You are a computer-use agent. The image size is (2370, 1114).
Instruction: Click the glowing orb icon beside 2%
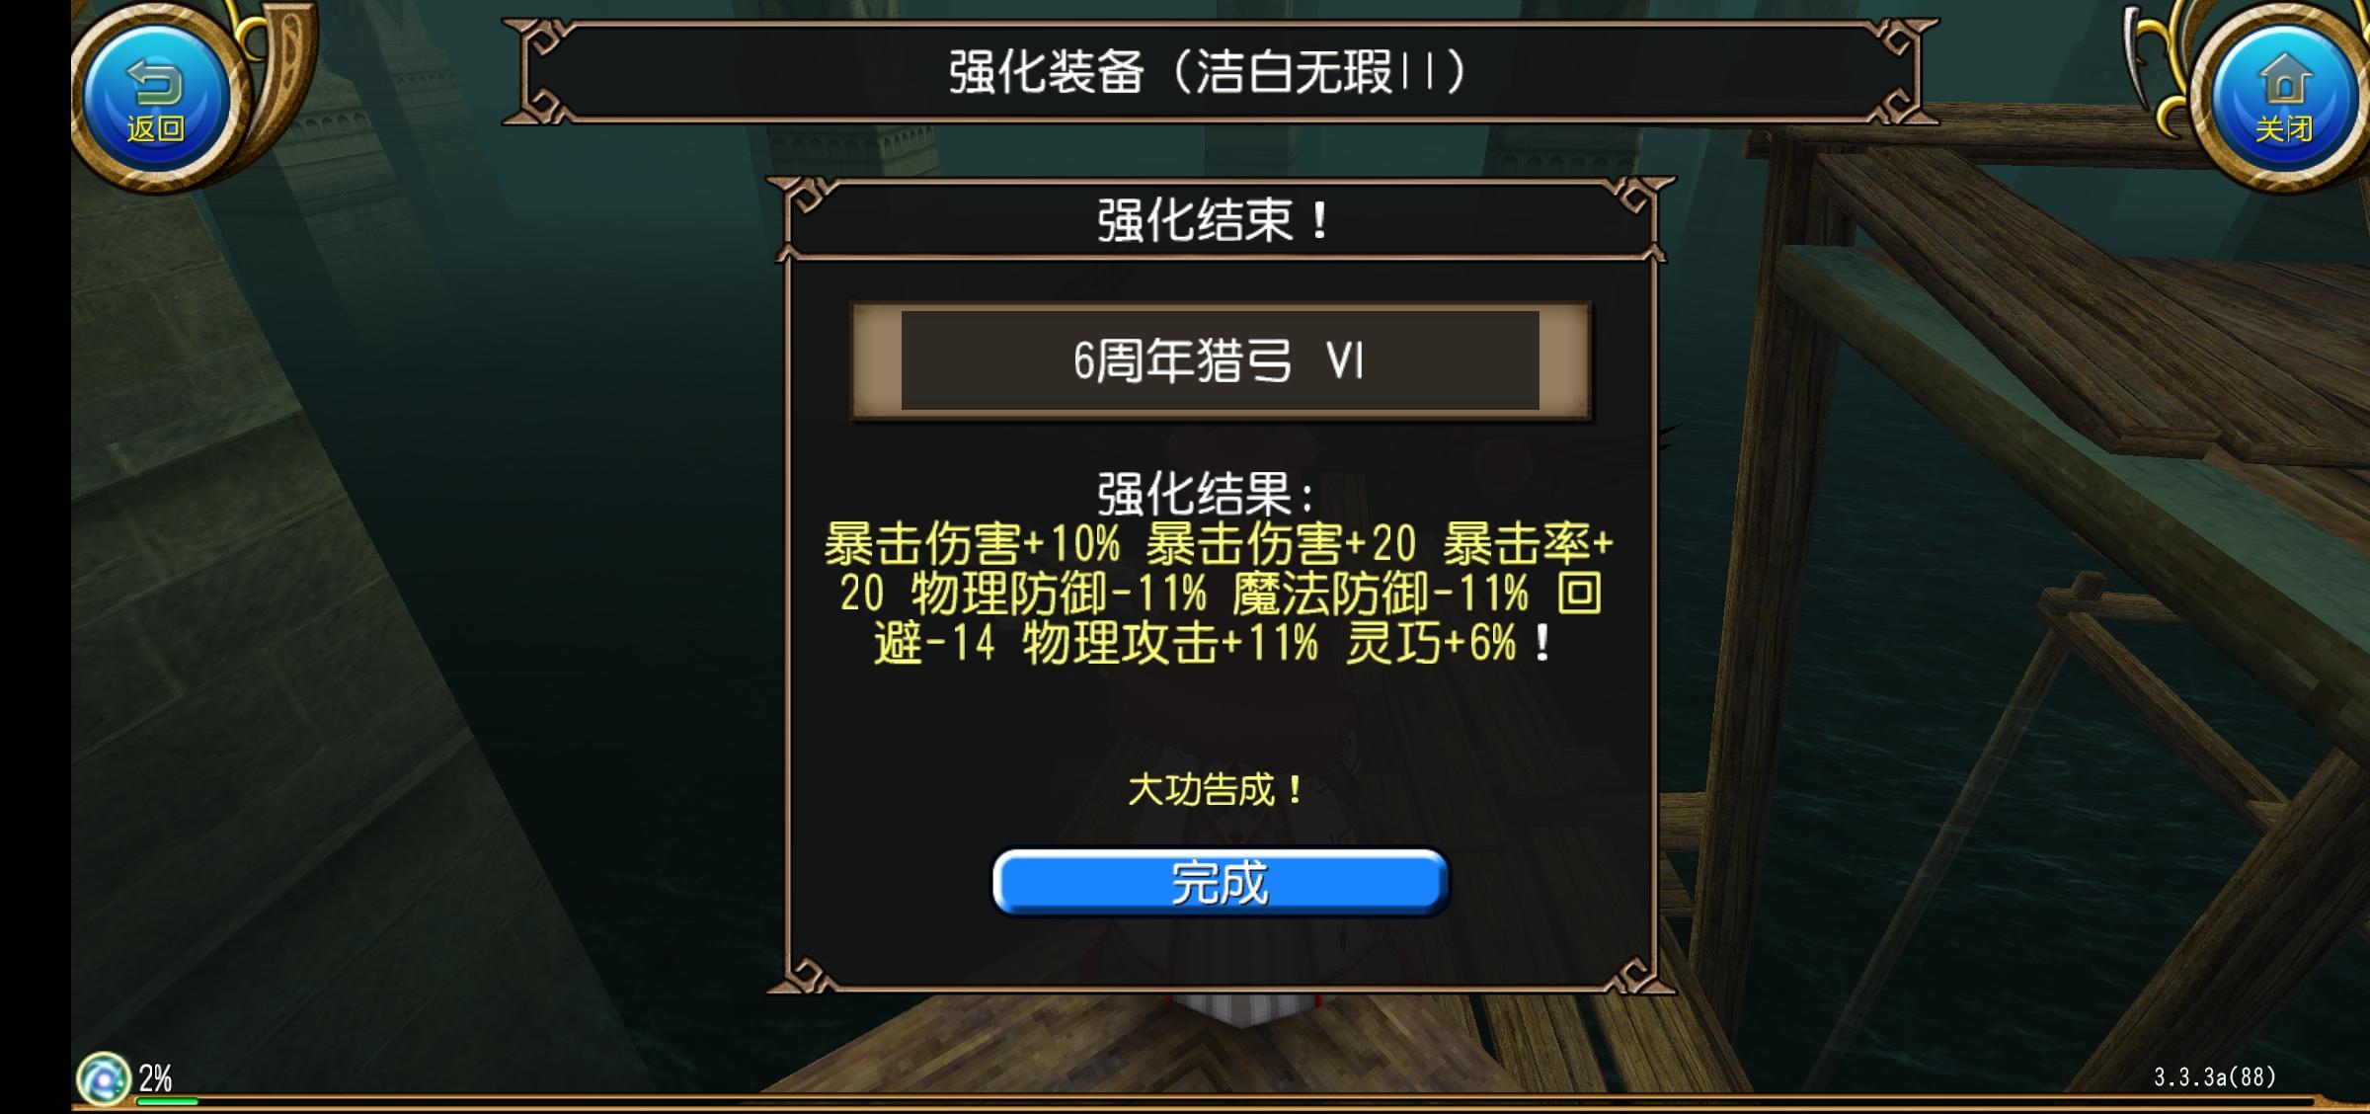[x=104, y=1078]
